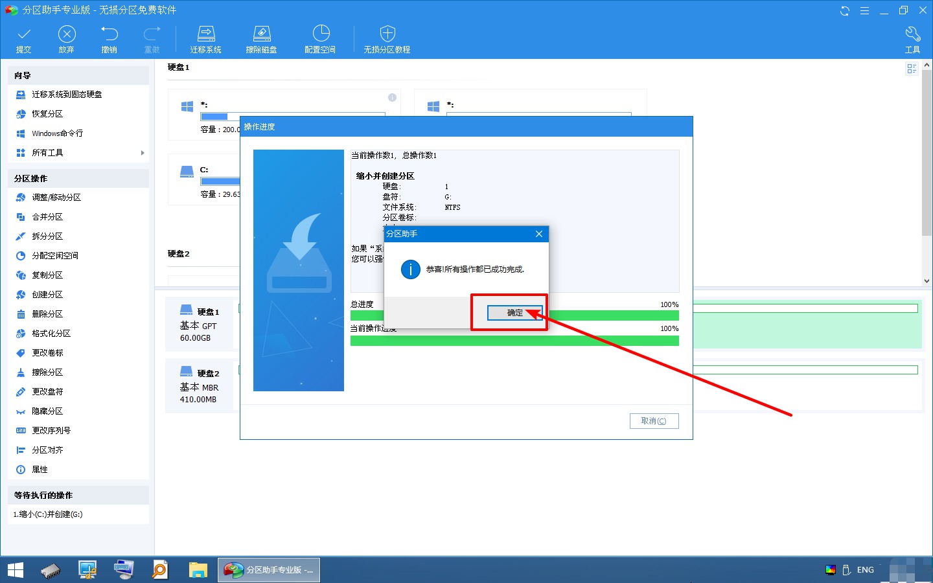
Task: Open the 配置空间 allocate space tool
Action: [x=320, y=40]
